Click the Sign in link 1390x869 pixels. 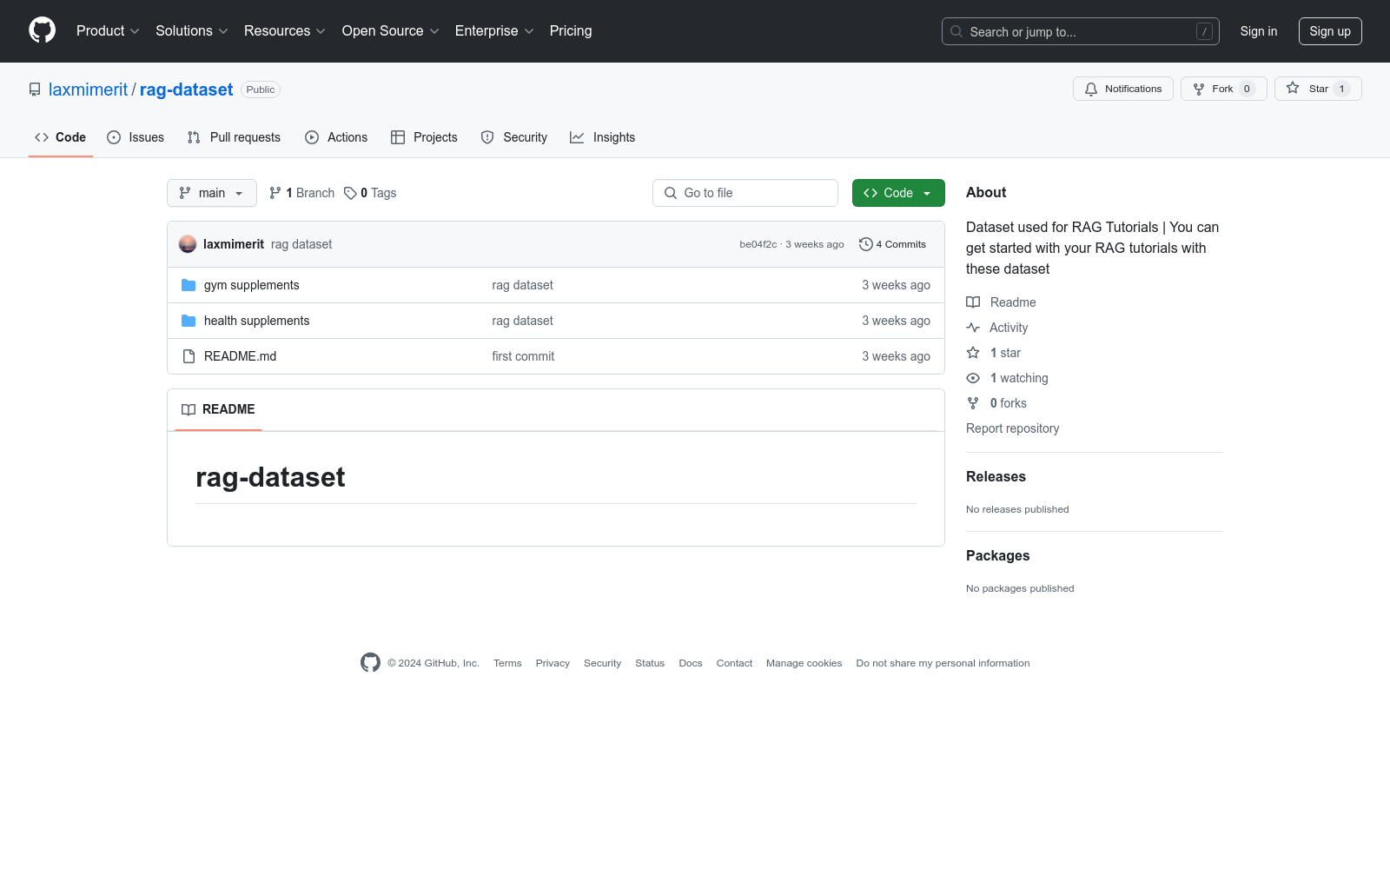1258,31
